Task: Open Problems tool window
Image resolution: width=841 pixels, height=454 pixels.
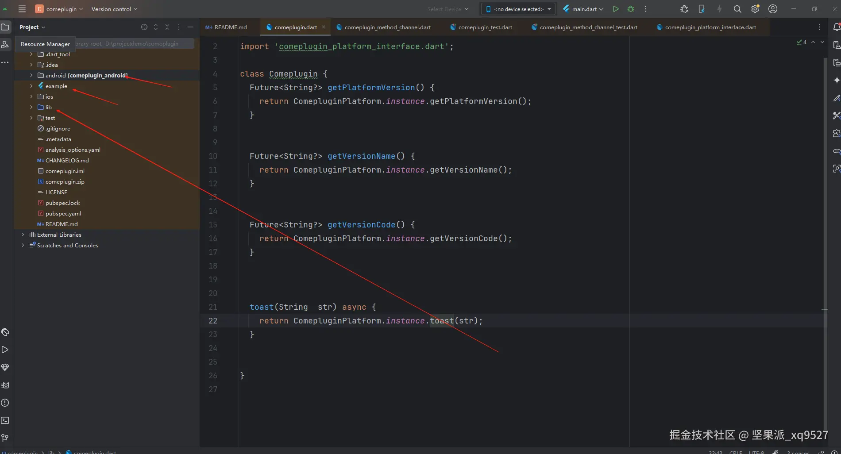Action: pos(5,403)
